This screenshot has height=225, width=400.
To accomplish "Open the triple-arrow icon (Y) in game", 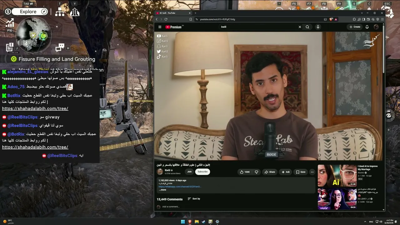I will coord(74,12).
